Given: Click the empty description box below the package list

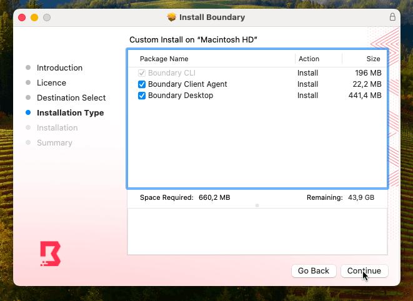Looking at the screenshot, I should coord(257,231).
